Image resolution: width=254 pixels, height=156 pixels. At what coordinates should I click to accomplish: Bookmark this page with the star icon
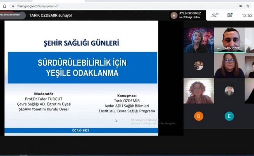tap(248, 6)
